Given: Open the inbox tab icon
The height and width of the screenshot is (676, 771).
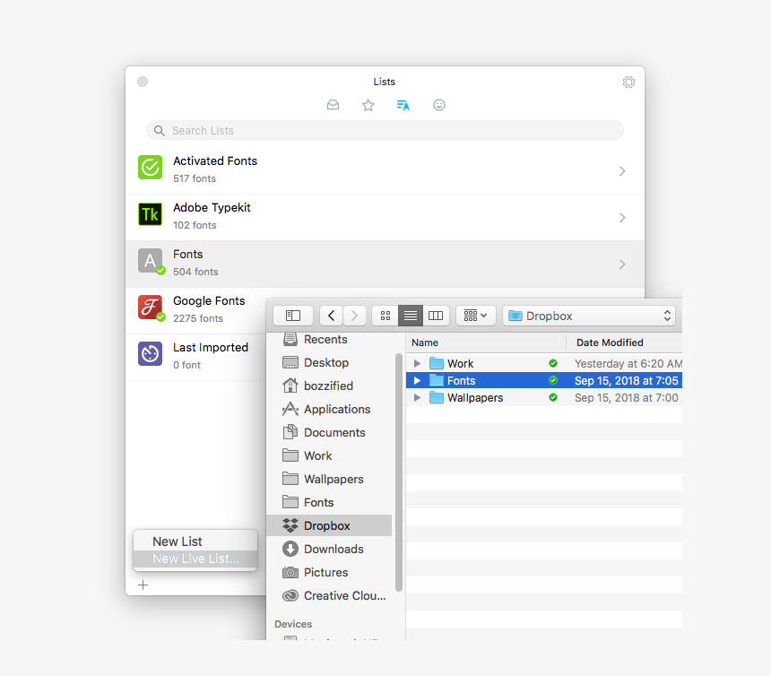Looking at the screenshot, I should point(333,105).
